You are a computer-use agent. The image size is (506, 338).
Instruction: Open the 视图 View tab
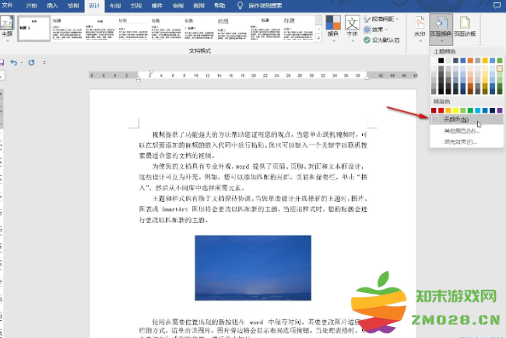pyautogui.click(x=199, y=5)
